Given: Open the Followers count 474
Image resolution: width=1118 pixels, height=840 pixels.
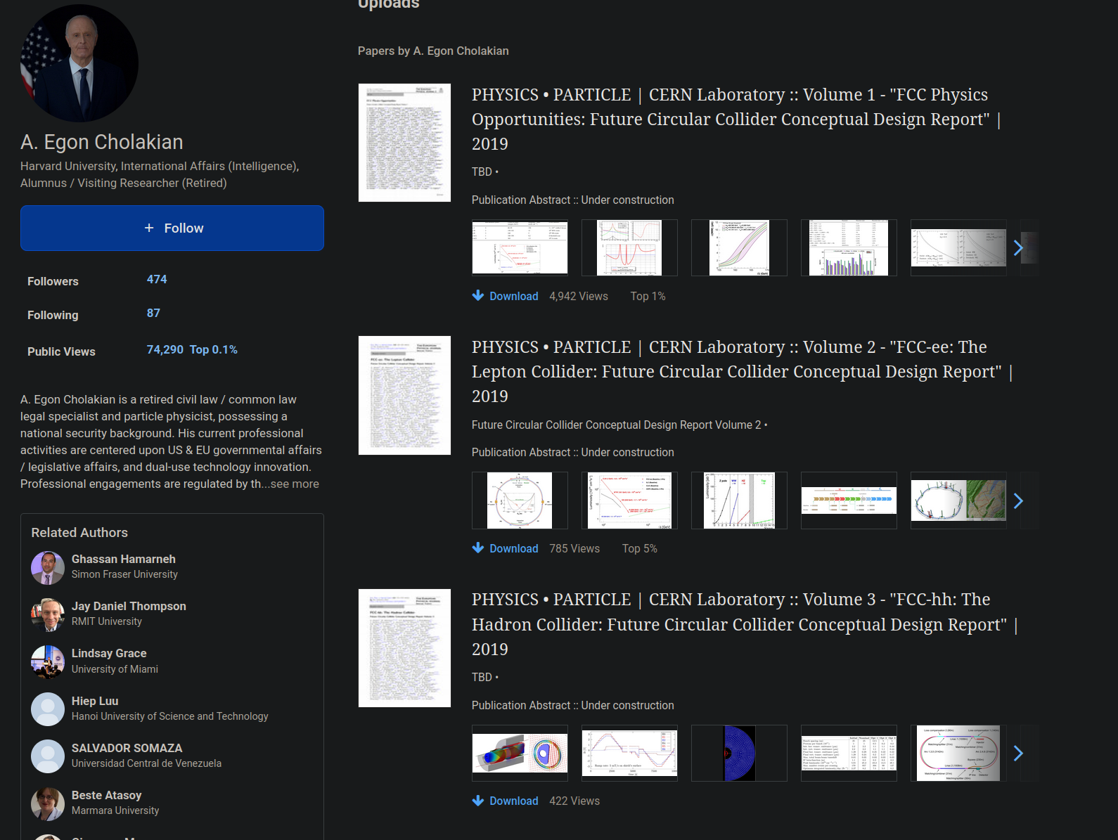Looking at the screenshot, I should tap(157, 279).
